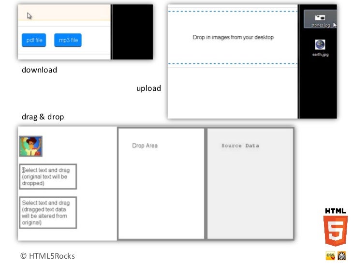The width and height of the screenshot is (352, 264).
Task: Click the '© HTML5Rocks' credit text
Action: click(x=47, y=256)
